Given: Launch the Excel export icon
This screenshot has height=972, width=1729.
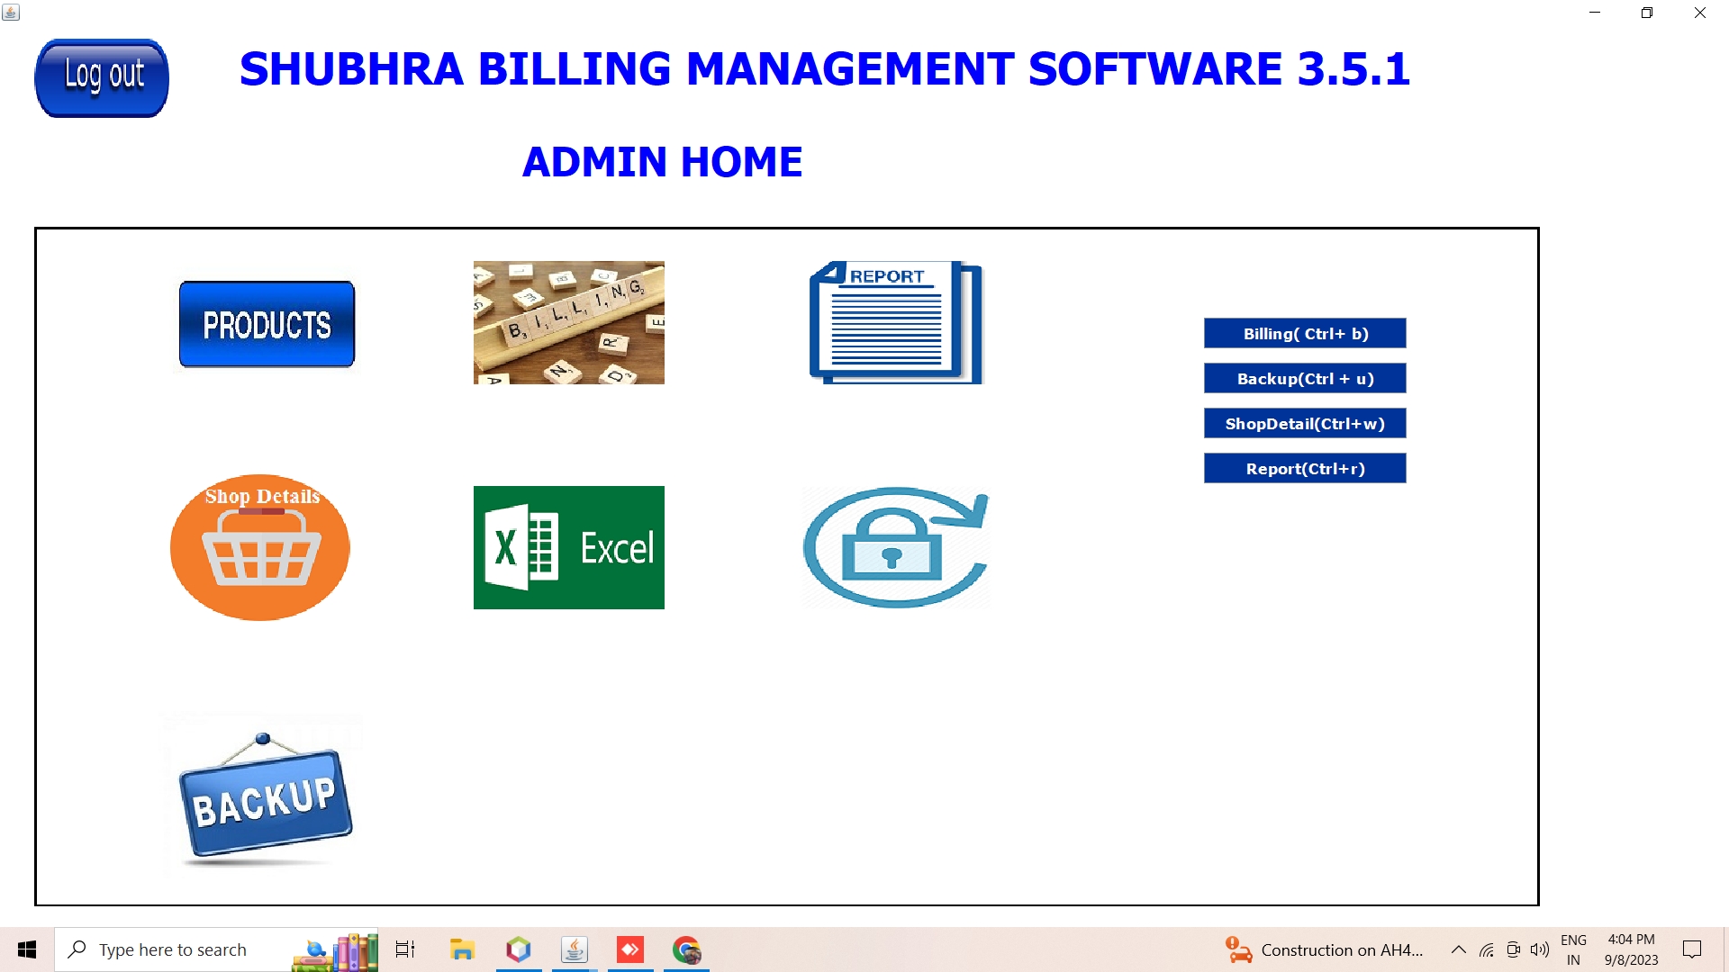Looking at the screenshot, I should tap(568, 547).
